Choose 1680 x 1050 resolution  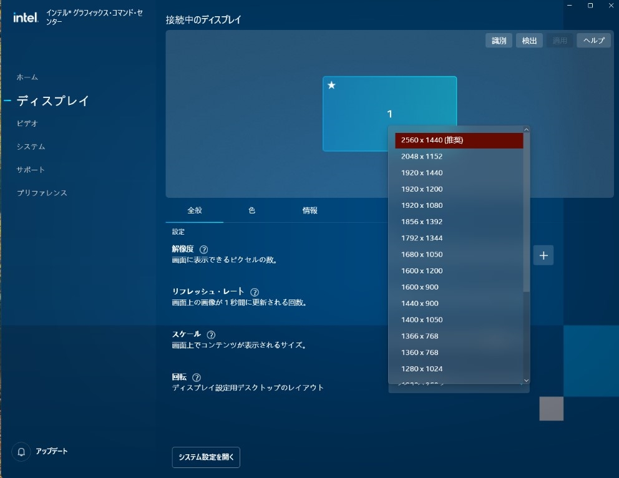click(x=459, y=255)
